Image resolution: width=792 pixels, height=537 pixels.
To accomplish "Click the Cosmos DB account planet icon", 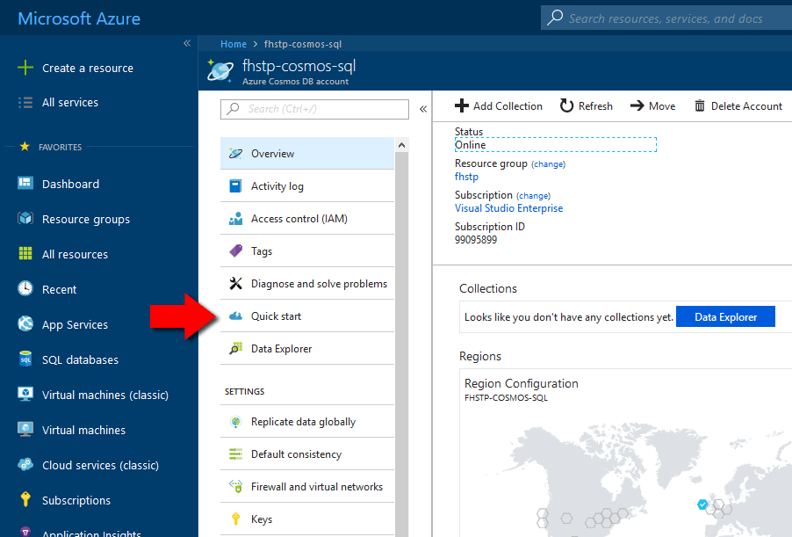I will point(220,71).
